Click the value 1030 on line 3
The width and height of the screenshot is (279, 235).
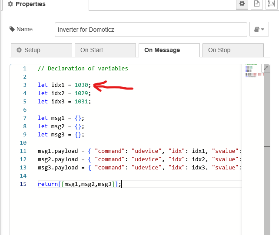(81, 85)
